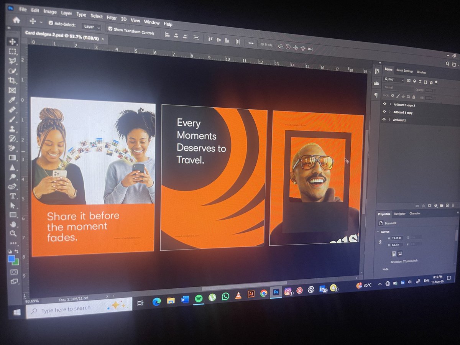Select the Brush tool
The width and height of the screenshot is (460, 345).
[x=12, y=119]
